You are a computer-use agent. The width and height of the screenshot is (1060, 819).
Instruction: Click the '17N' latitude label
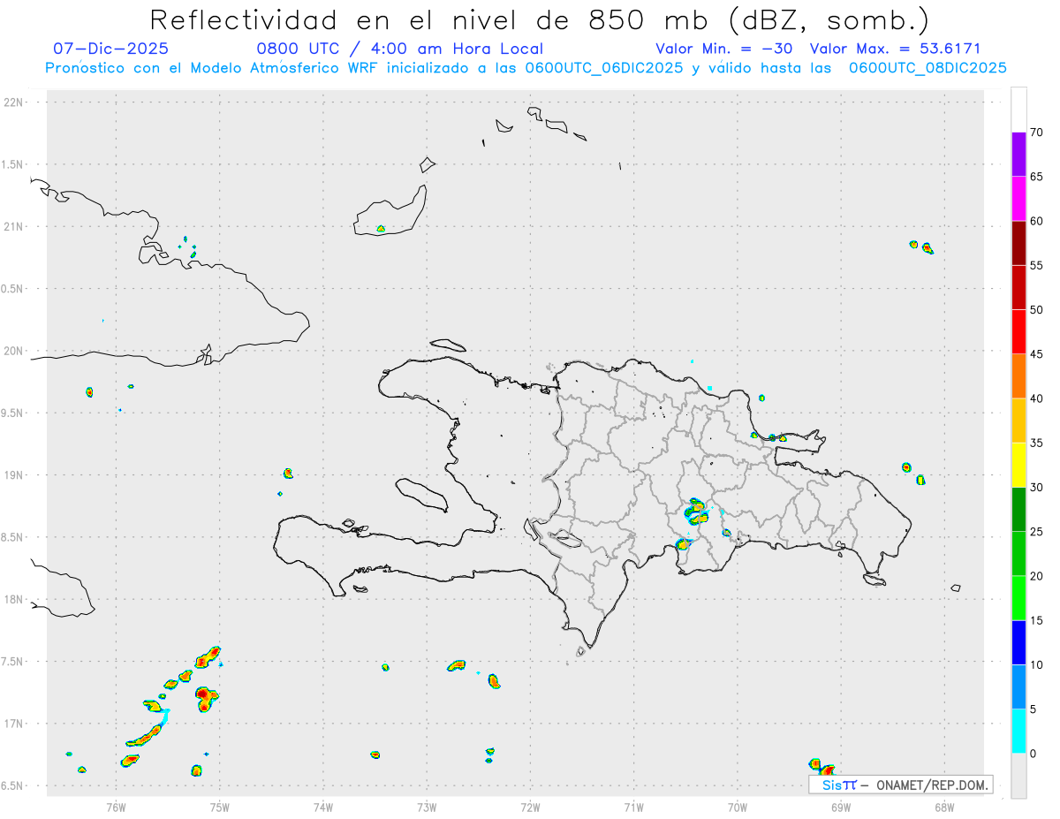[x=15, y=724]
